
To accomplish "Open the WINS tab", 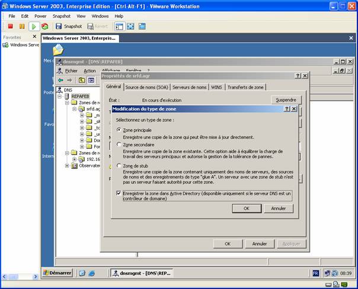I will (216, 87).
